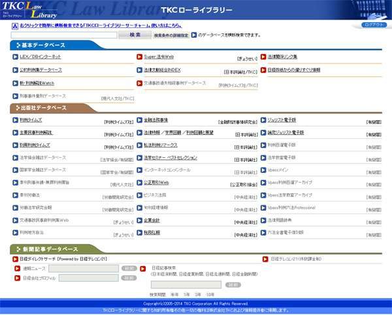This screenshot has width=392, height=315.
Task: Click the arrow icon beside 公正取引Web
Action: [x=140, y=183]
